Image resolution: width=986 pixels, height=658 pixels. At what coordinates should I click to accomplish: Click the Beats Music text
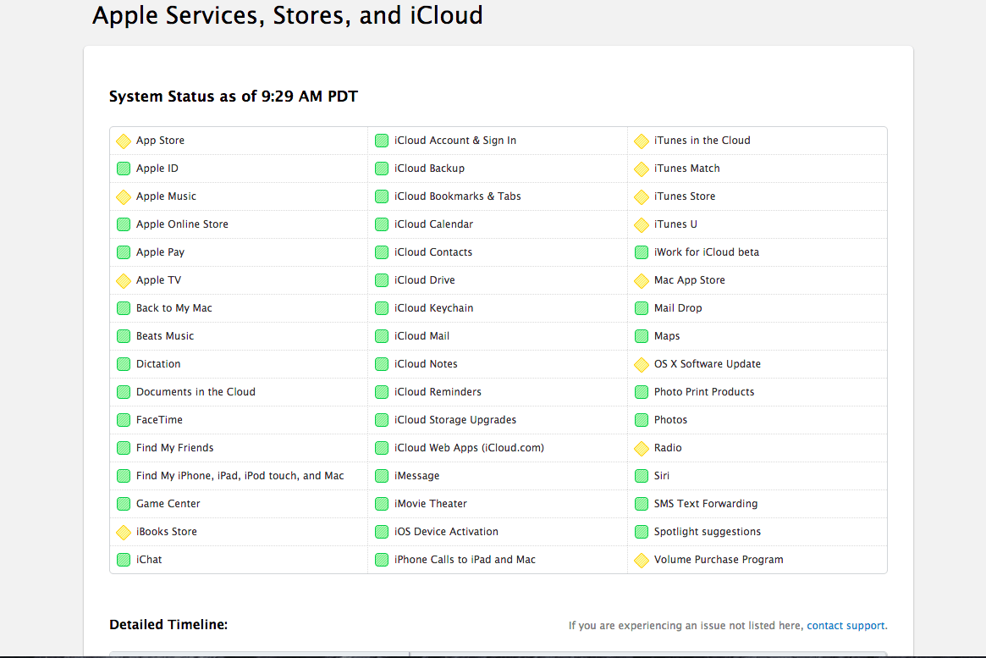click(165, 336)
